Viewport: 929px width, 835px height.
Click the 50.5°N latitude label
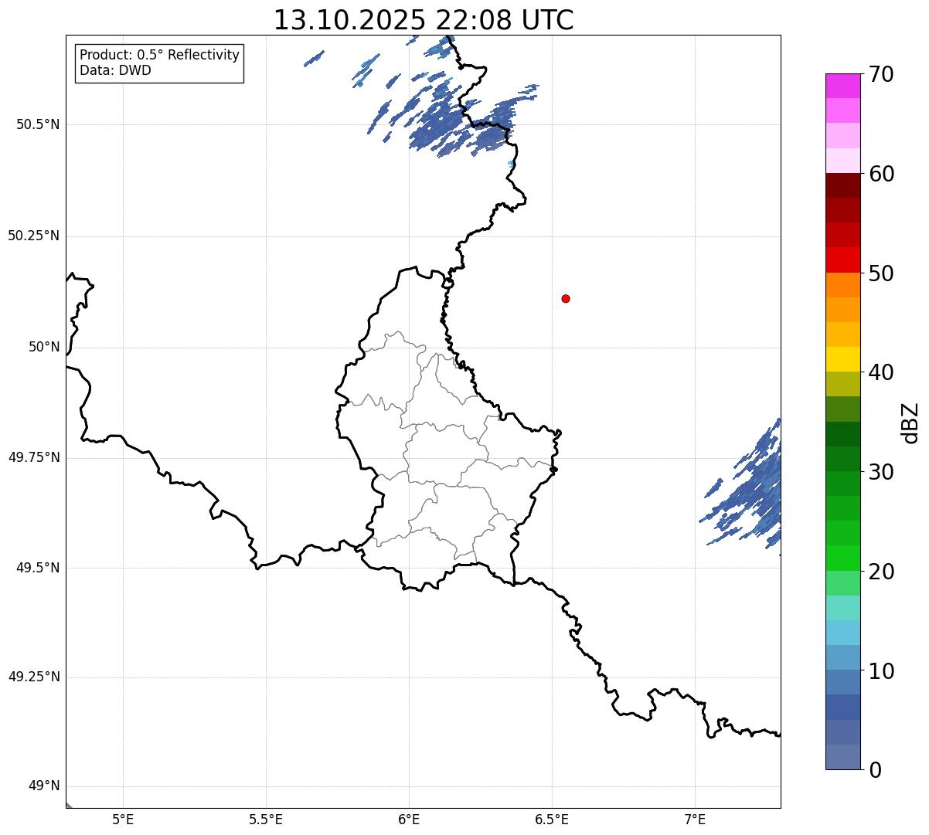[38, 124]
